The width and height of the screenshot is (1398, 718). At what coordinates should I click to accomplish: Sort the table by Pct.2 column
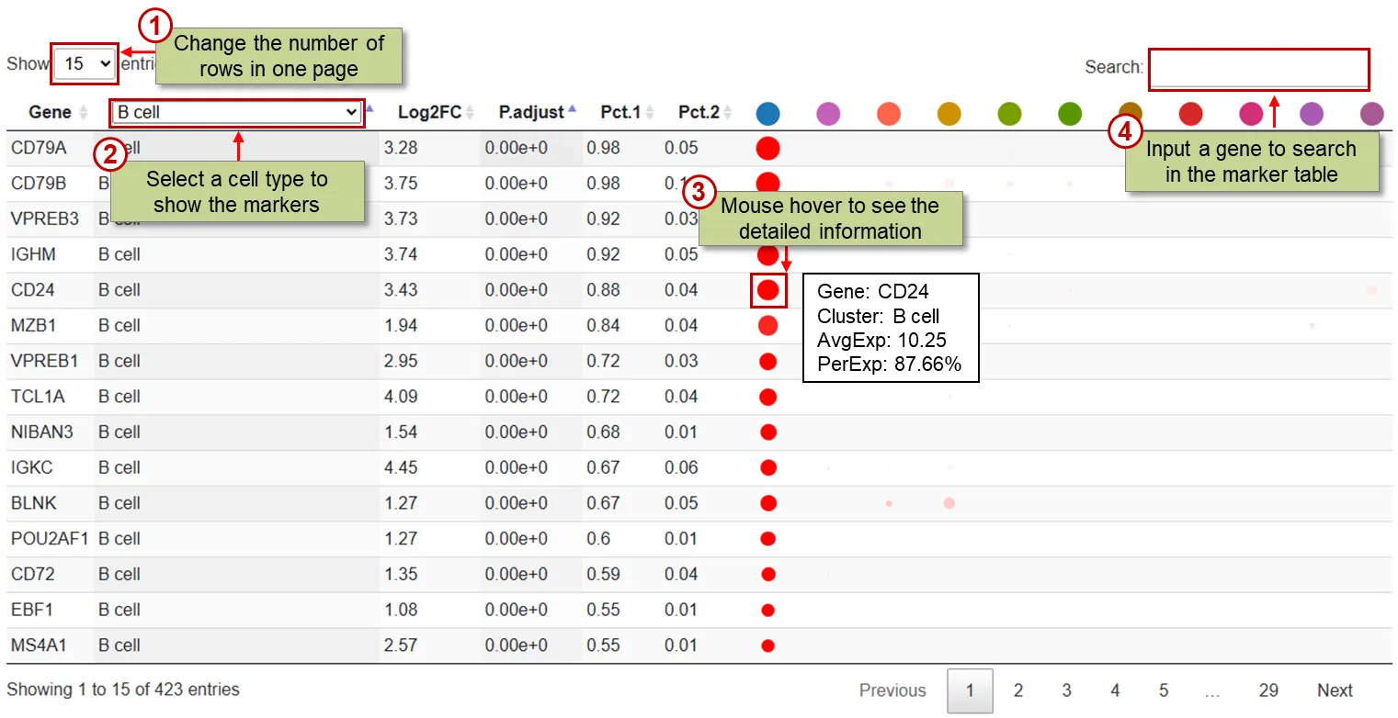coord(699,112)
